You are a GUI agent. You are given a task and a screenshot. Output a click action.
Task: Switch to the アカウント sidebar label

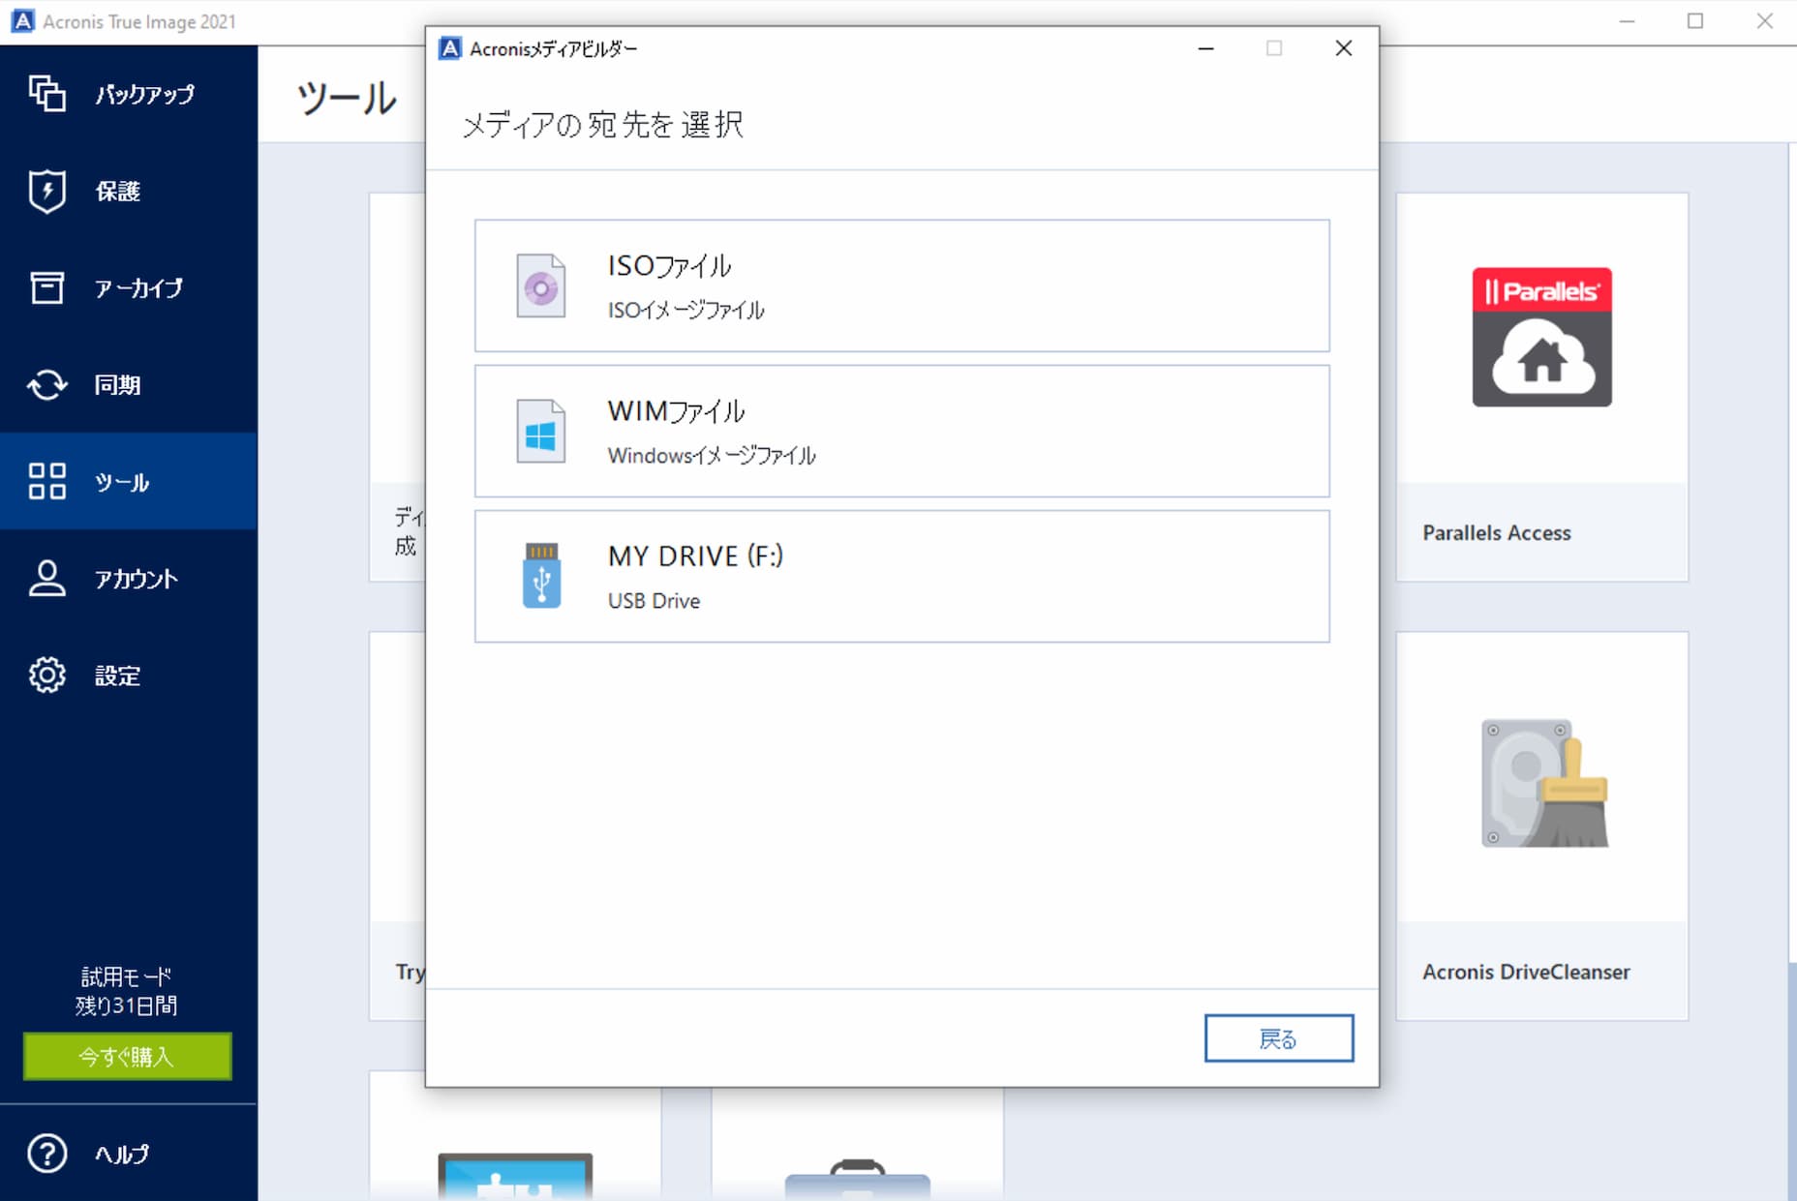(x=137, y=578)
